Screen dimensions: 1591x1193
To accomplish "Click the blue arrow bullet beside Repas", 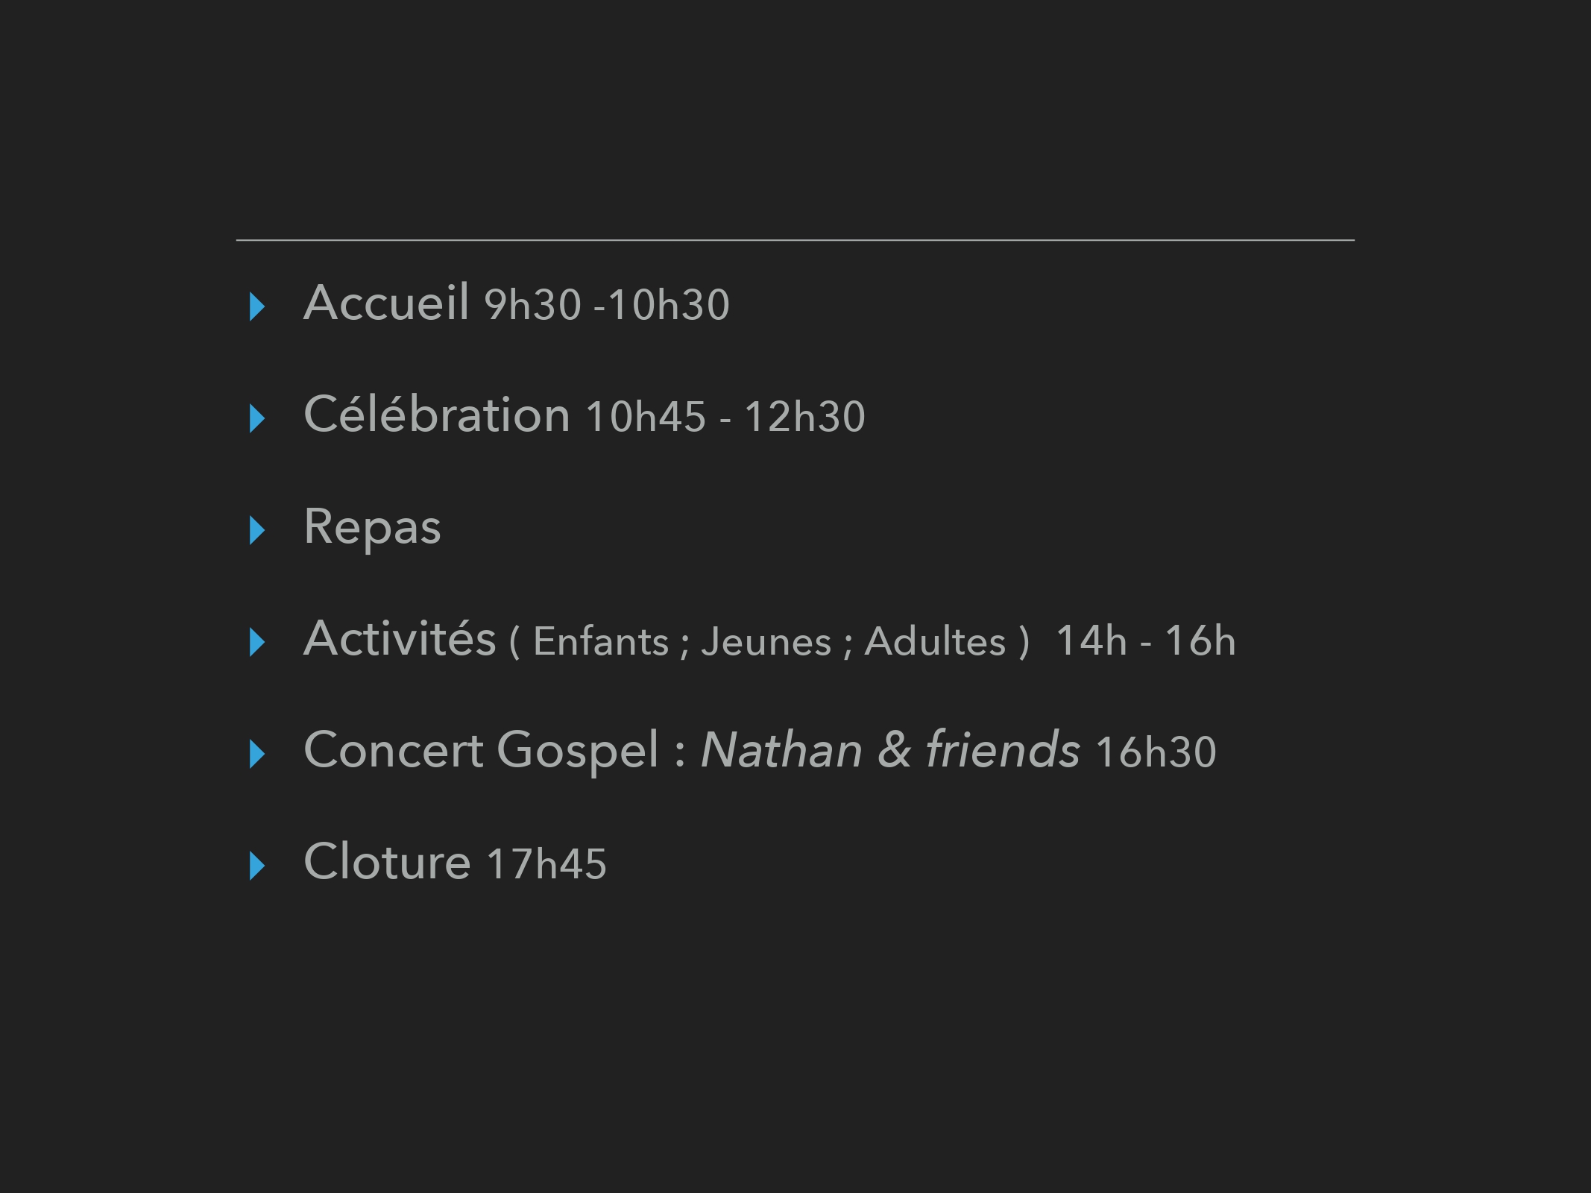I will coord(257,530).
